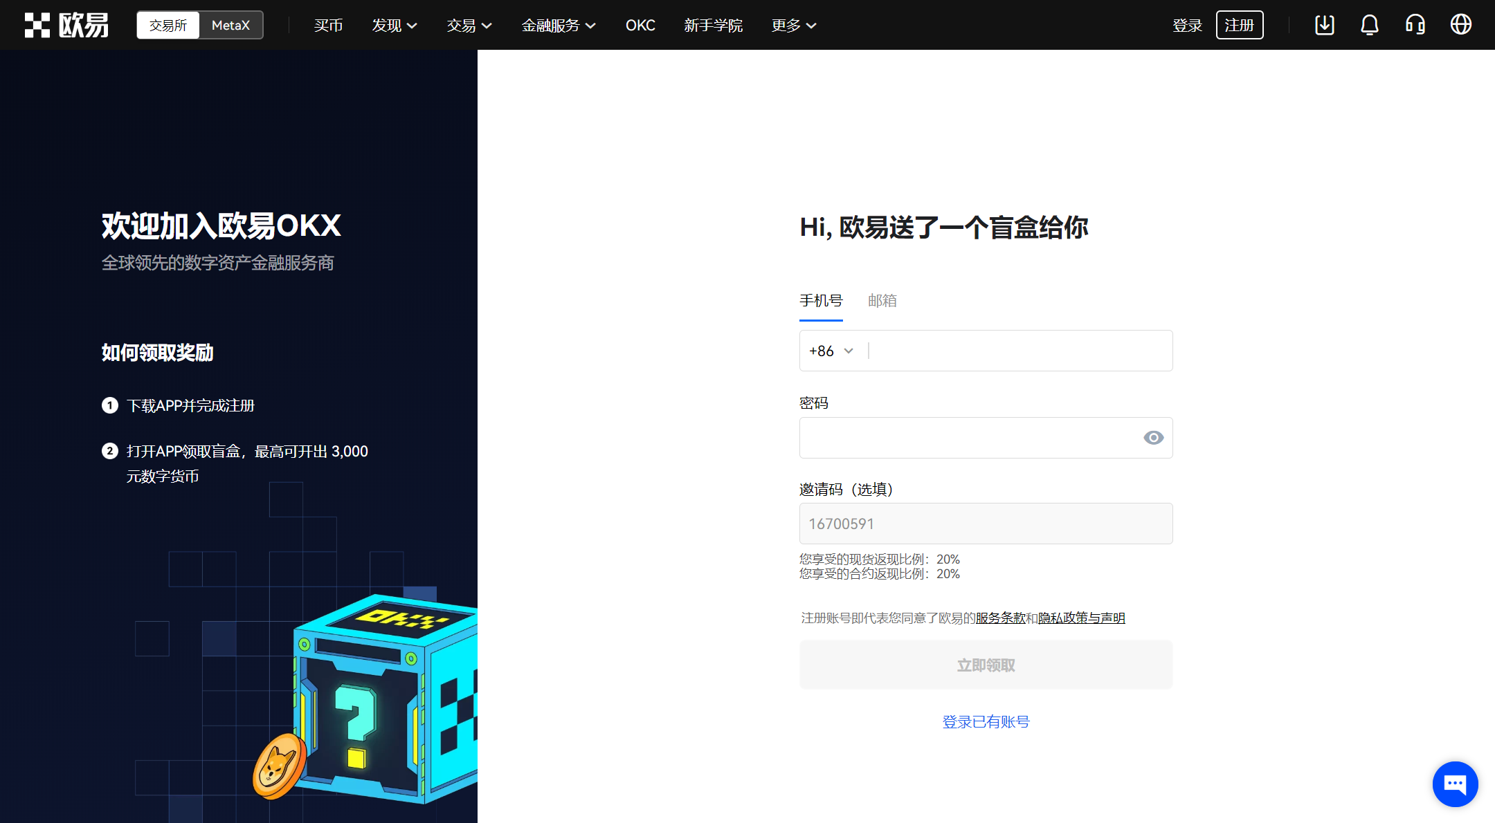Open the language globe icon
The width and height of the screenshot is (1495, 823).
pos(1461,25)
